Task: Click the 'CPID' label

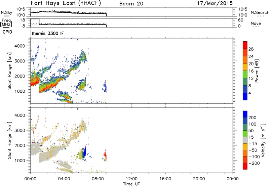Action: [x=7, y=32]
